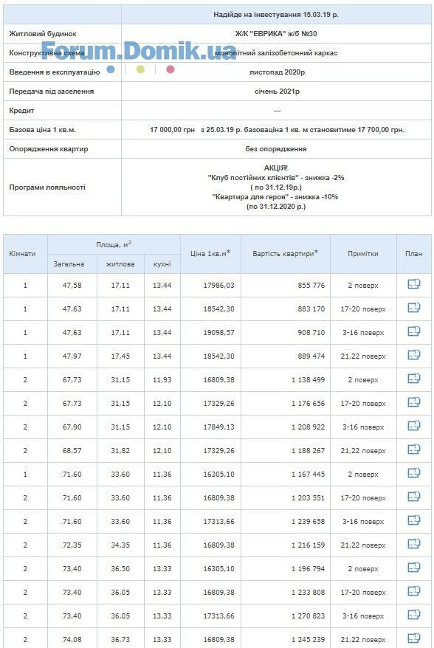Click total area cell '67,90'

[x=72, y=427]
